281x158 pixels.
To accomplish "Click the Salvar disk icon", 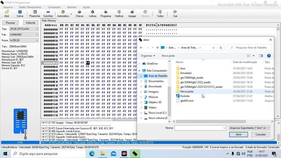I will pyautogui.click(x=20, y=14).
